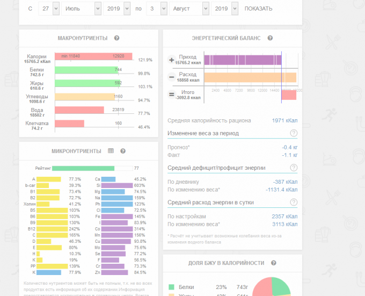Click the table view icon in Микронутриенты

[x=111, y=151]
